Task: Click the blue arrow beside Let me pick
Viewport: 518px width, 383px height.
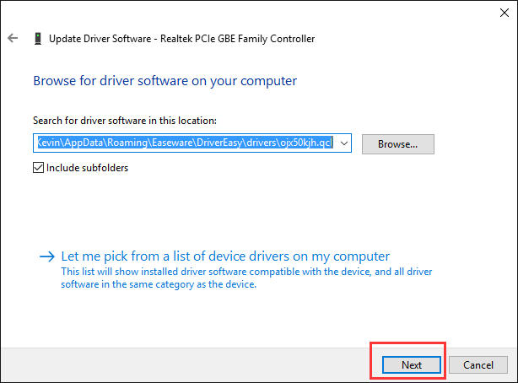Action: point(47,256)
